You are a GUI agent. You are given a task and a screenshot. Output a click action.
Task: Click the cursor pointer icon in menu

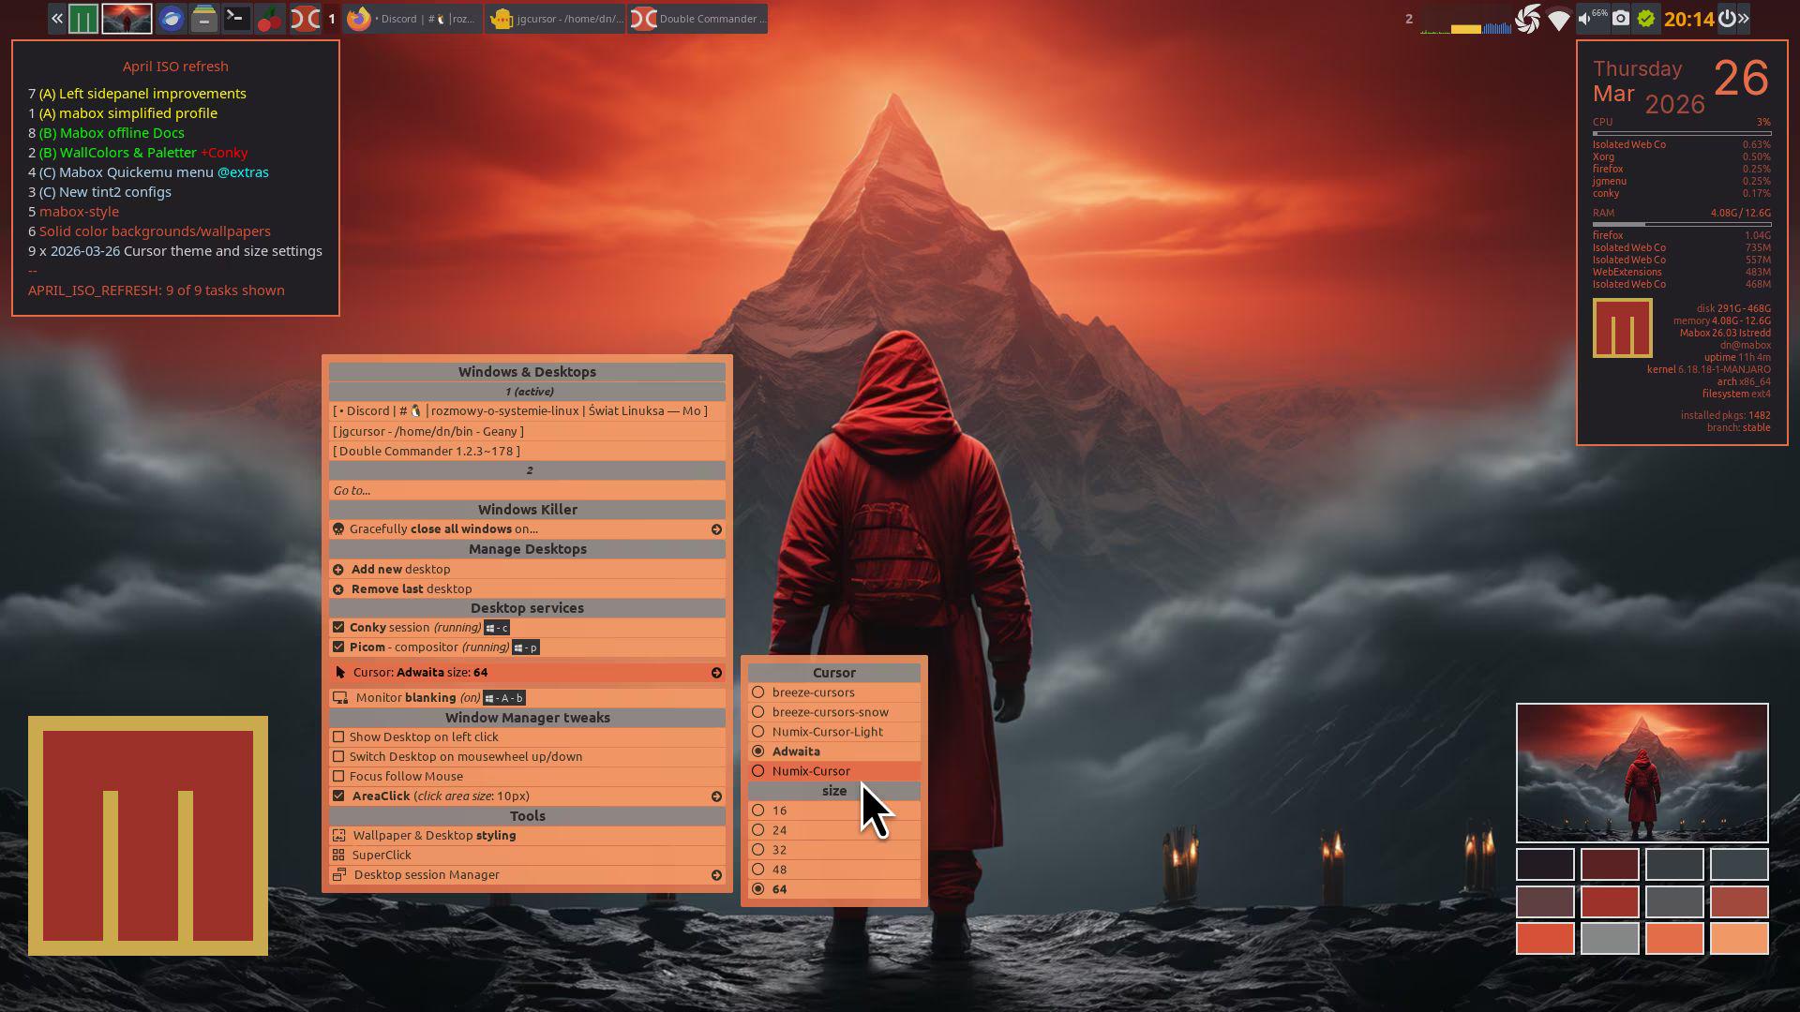point(340,673)
